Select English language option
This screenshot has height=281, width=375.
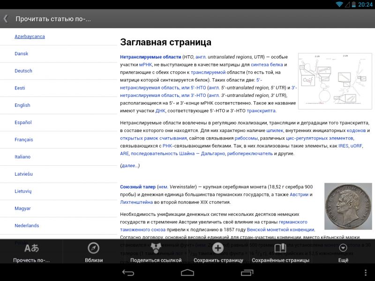(22, 105)
